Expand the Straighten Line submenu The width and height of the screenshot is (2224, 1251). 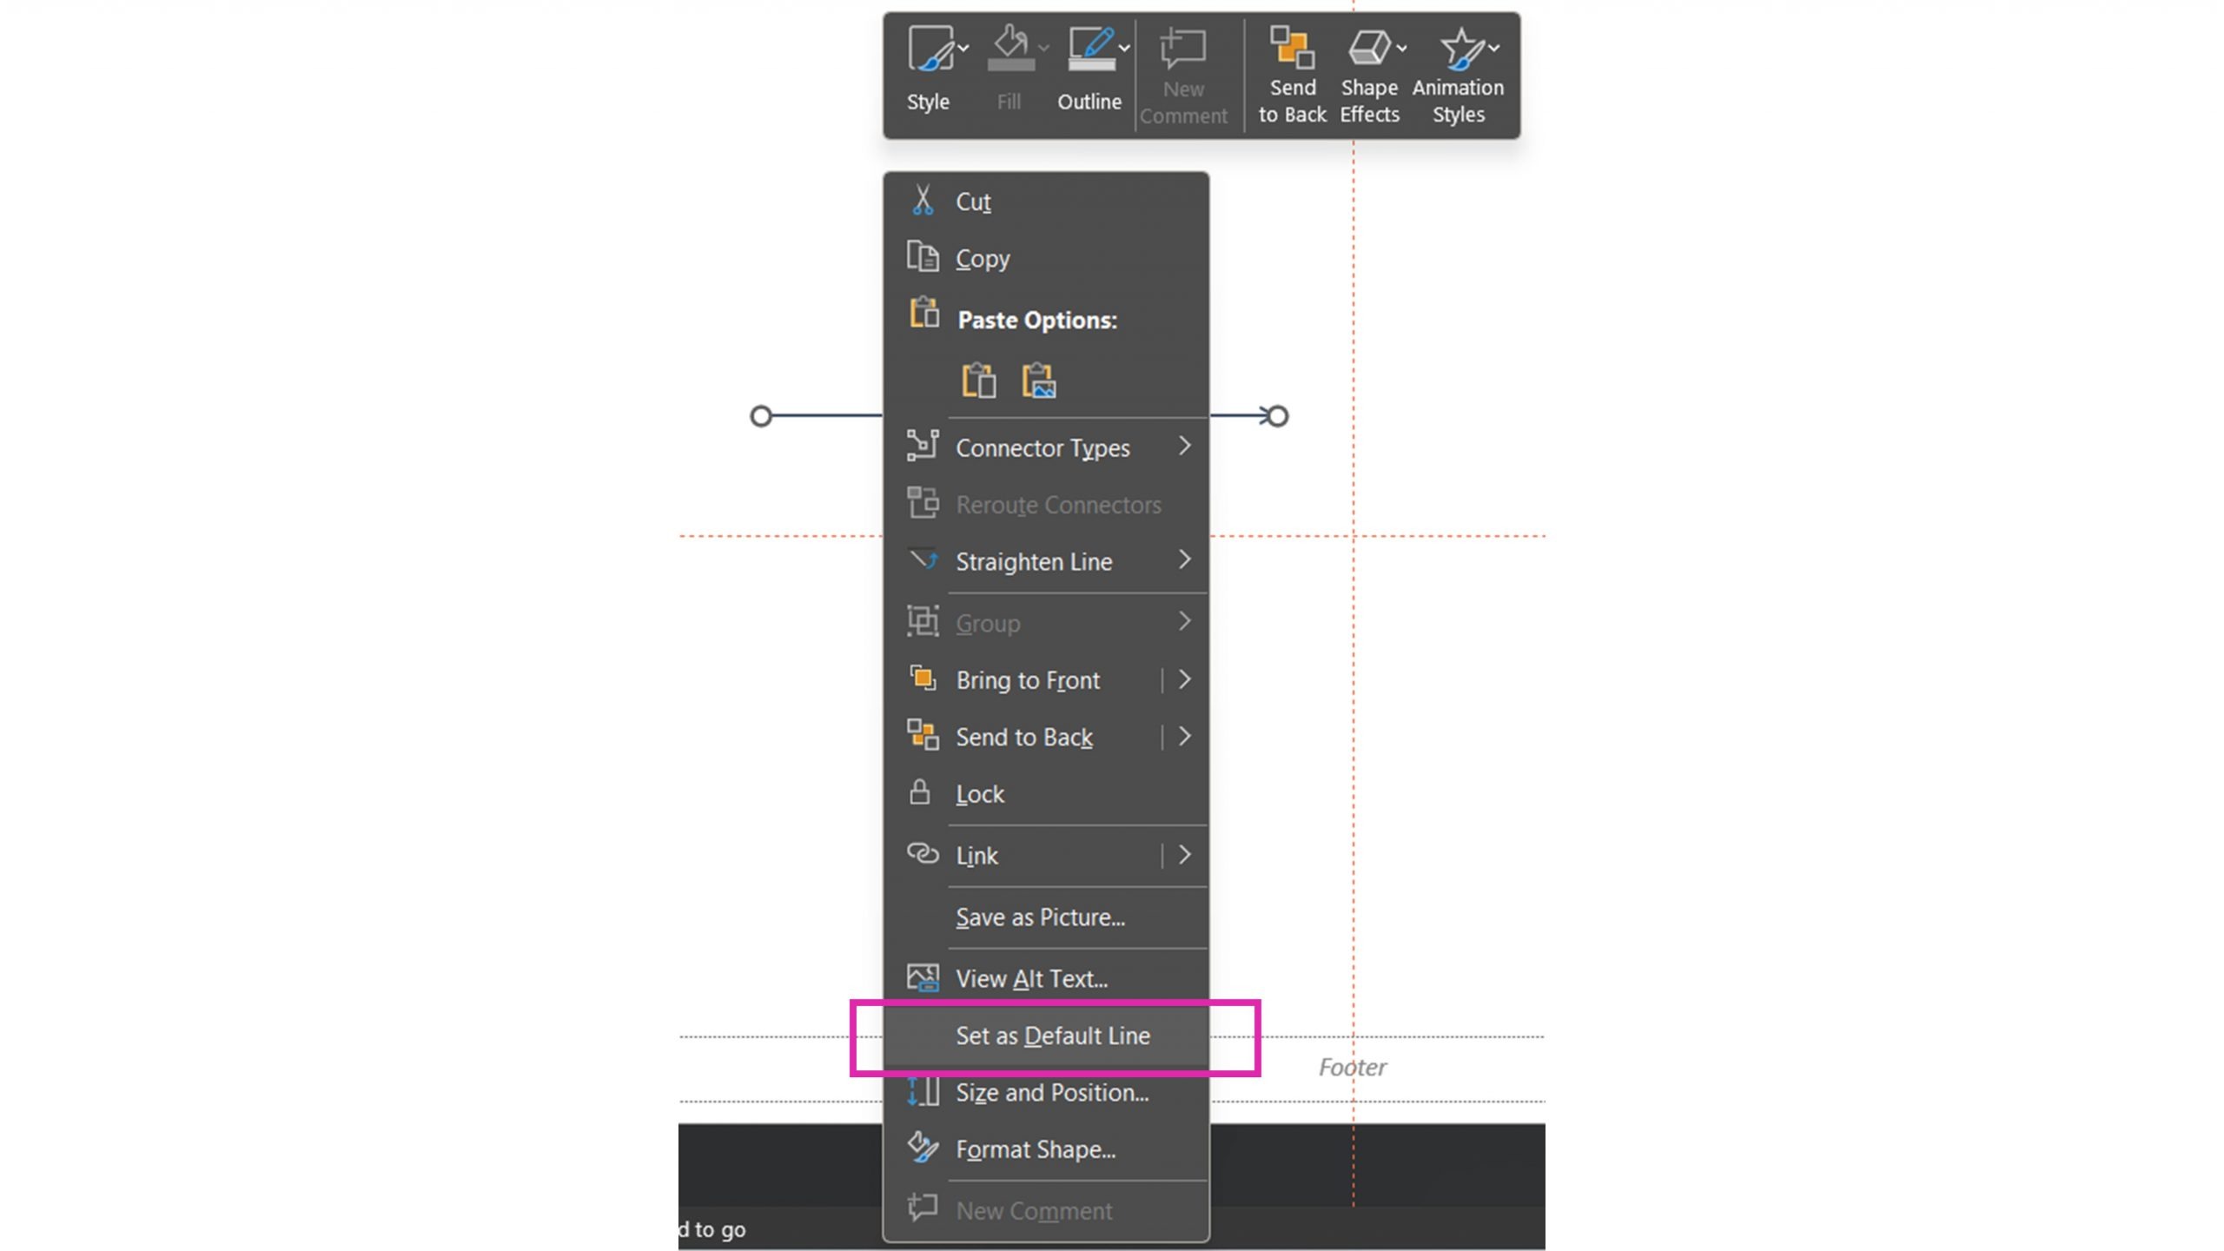(1184, 560)
